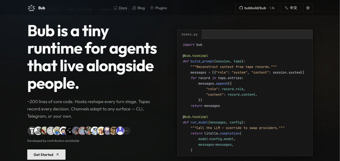Click 'Developed by contributors worldwide' text
Screen dimensions: 340x161
pos(53,141)
